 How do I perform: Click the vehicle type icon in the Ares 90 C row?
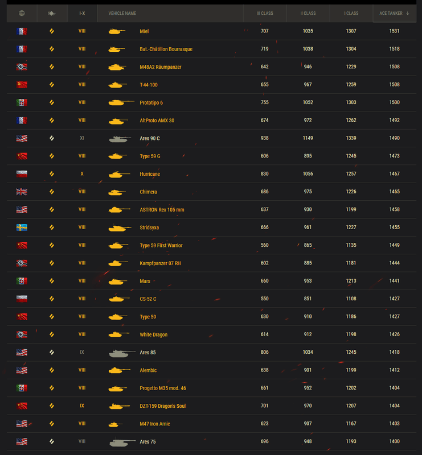[x=52, y=138]
